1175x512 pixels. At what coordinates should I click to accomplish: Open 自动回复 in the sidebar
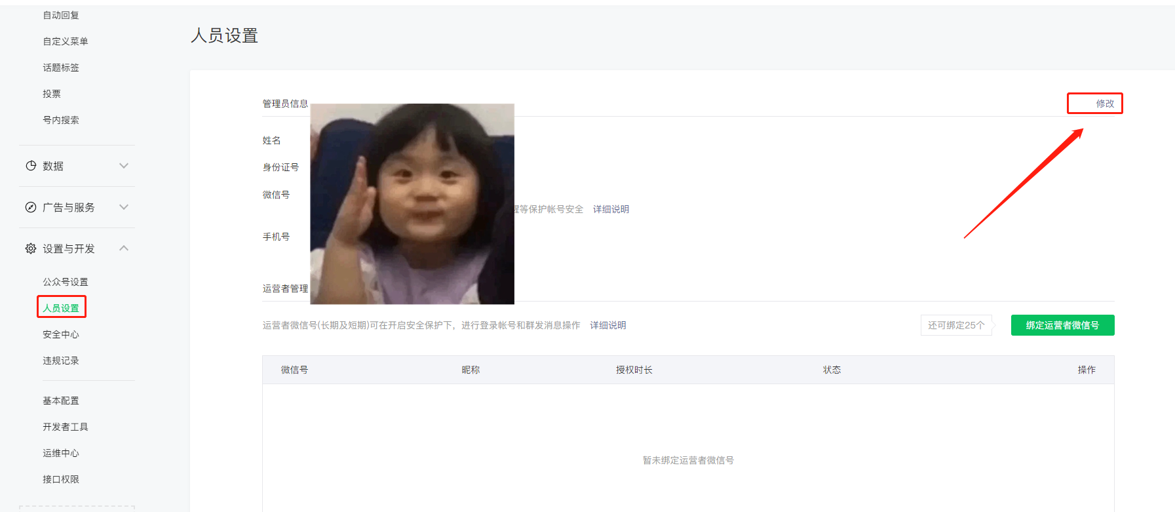(61, 15)
